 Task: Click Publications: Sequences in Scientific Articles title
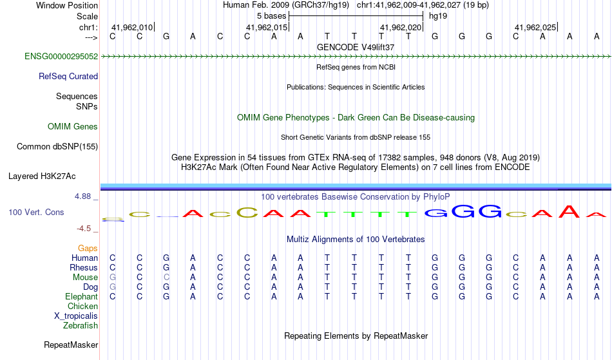[x=356, y=87]
